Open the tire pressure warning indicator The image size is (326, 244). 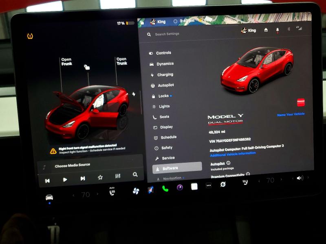point(30,36)
